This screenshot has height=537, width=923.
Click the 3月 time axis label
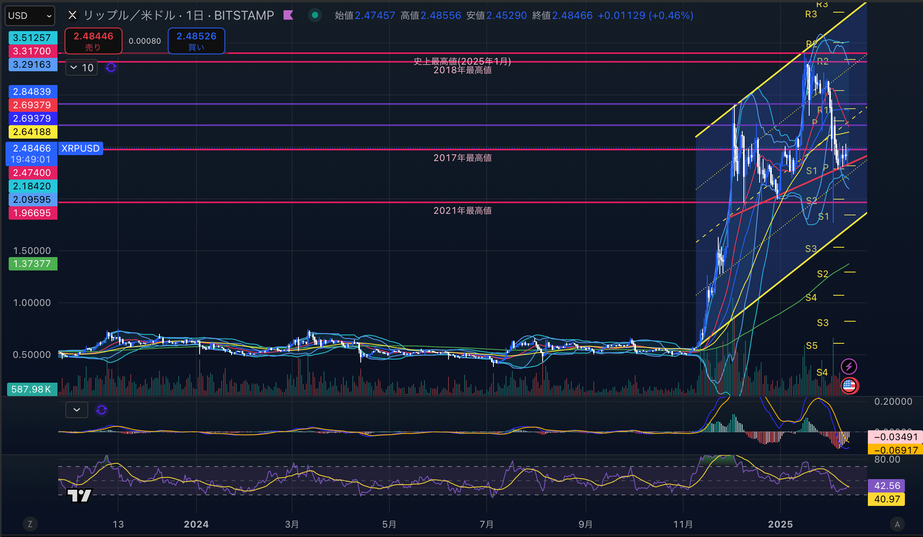(292, 524)
